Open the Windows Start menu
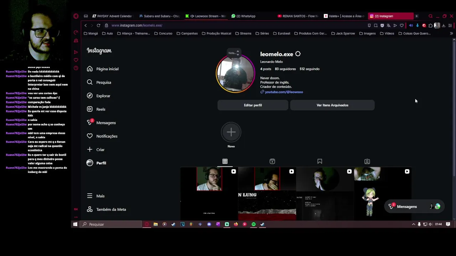The image size is (456, 256). click(x=75, y=224)
